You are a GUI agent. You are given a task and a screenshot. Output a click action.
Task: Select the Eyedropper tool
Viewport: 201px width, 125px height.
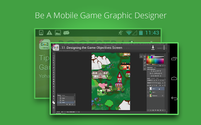click(x=54, y=65)
